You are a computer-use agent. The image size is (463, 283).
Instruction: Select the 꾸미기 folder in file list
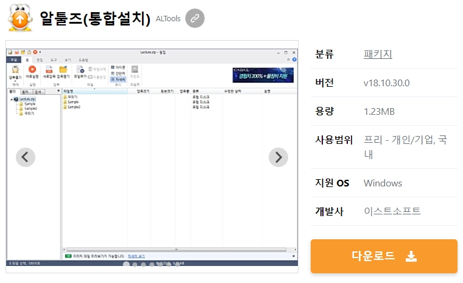(x=70, y=97)
